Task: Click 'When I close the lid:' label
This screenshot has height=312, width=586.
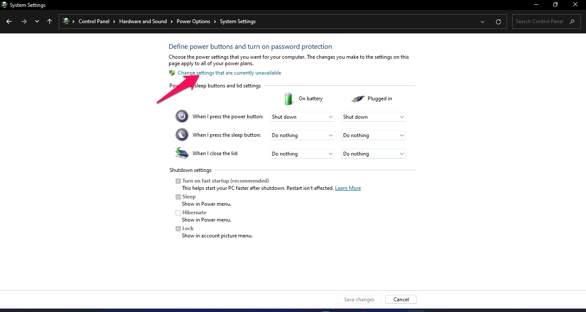Action: (x=215, y=153)
